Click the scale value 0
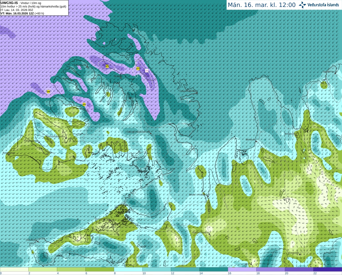 coord(1,273)
